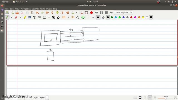Viewport: 178px width, 100px height.
Task: Toggle grid snapping magnet icon
Action: 58,17
